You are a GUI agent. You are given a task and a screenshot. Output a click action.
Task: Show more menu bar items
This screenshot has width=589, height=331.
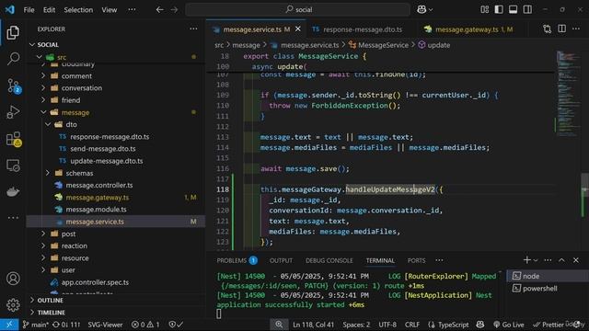(132, 10)
